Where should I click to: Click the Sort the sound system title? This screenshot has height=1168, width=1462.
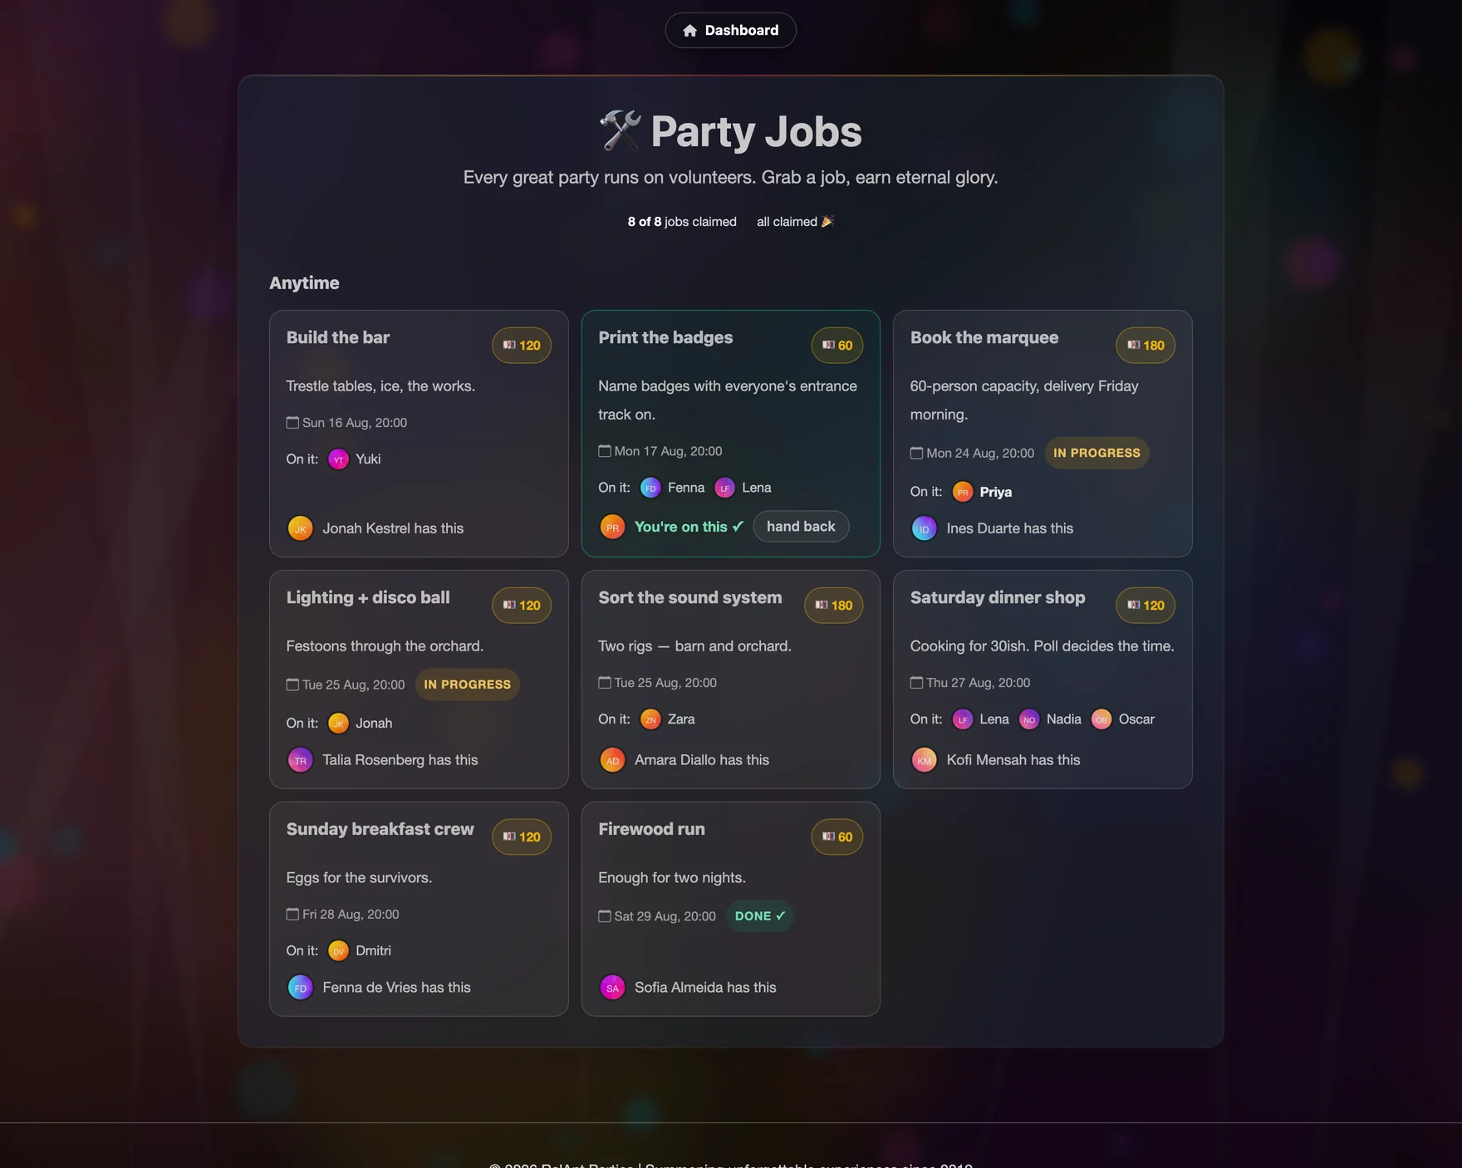point(690,597)
